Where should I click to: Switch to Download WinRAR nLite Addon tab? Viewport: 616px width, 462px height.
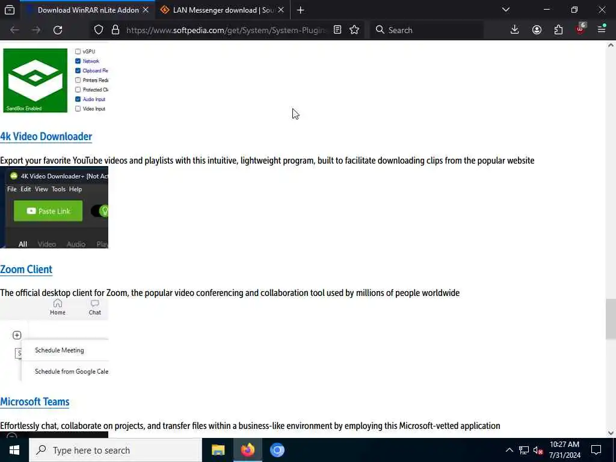87,10
